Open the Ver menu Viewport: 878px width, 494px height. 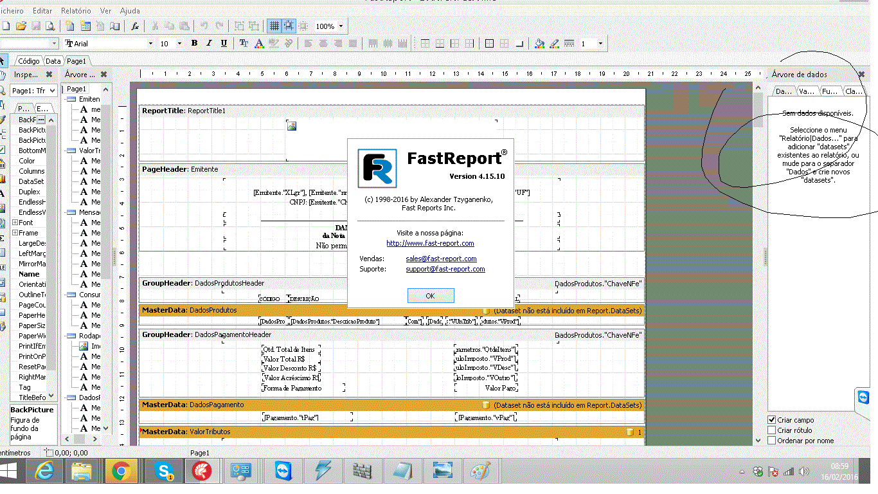click(x=106, y=11)
